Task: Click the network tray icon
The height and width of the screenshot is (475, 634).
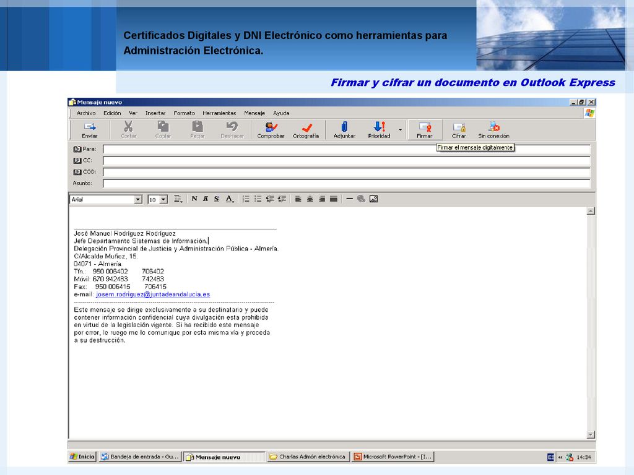Action: 570,457
